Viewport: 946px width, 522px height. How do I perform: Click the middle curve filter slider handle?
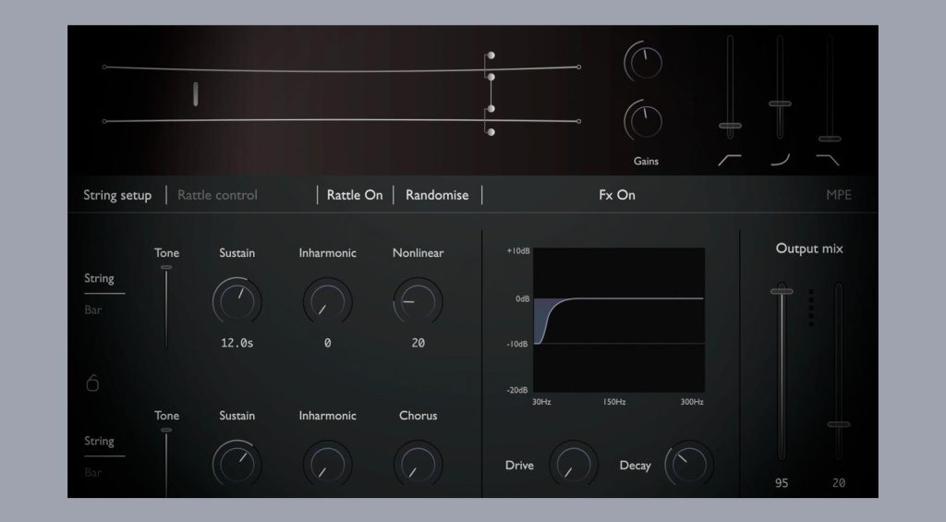[x=780, y=103]
